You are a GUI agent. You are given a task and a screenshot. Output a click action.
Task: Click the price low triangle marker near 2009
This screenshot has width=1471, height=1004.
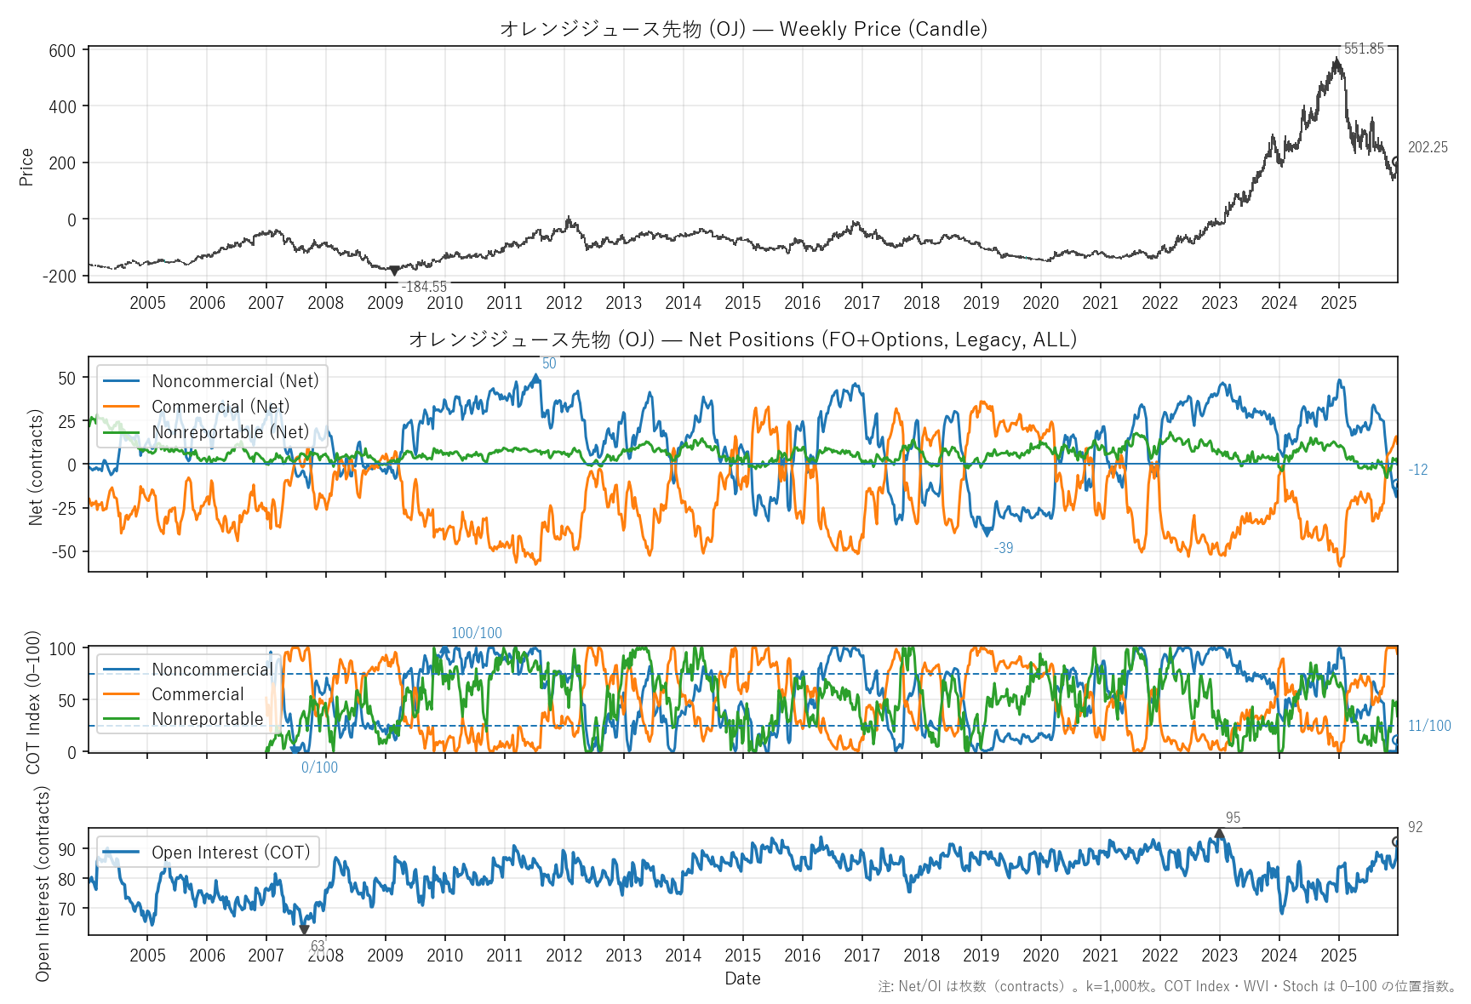[394, 271]
